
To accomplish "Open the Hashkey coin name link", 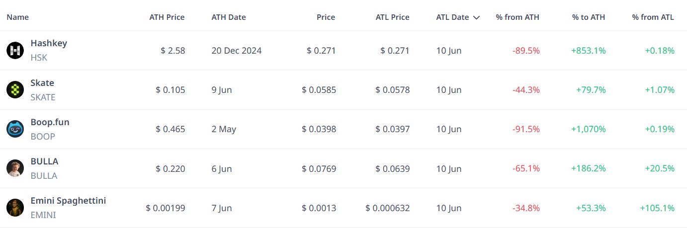I will click(x=49, y=43).
